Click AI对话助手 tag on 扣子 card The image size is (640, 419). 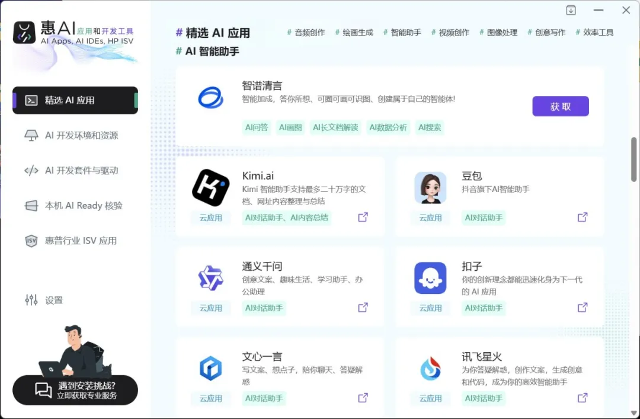[484, 308]
